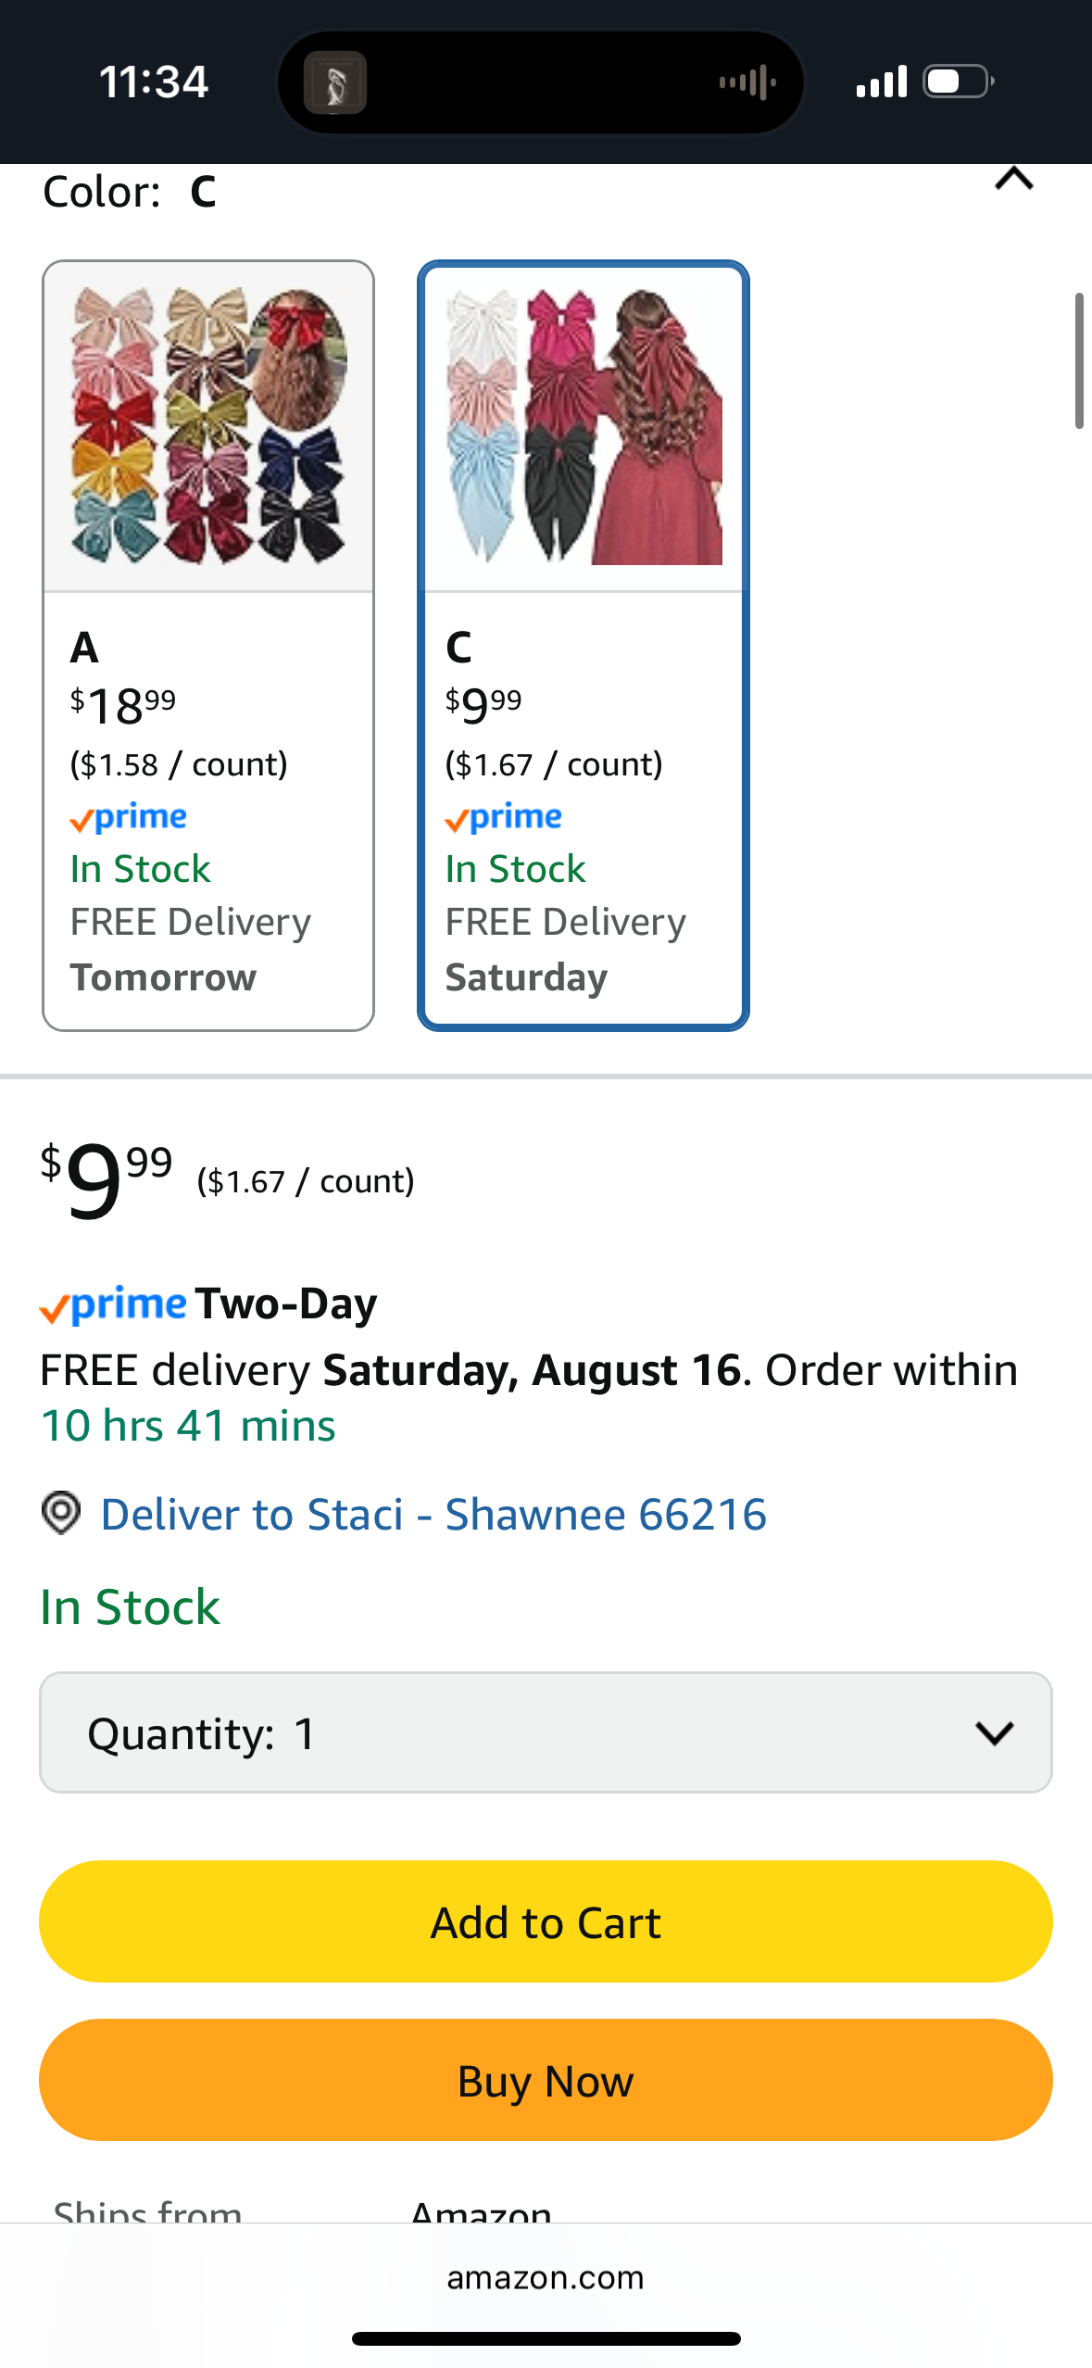Click Add to Cart button
Image resolution: width=1092 pixels, height=2368 pixels.
(546, 1921)
